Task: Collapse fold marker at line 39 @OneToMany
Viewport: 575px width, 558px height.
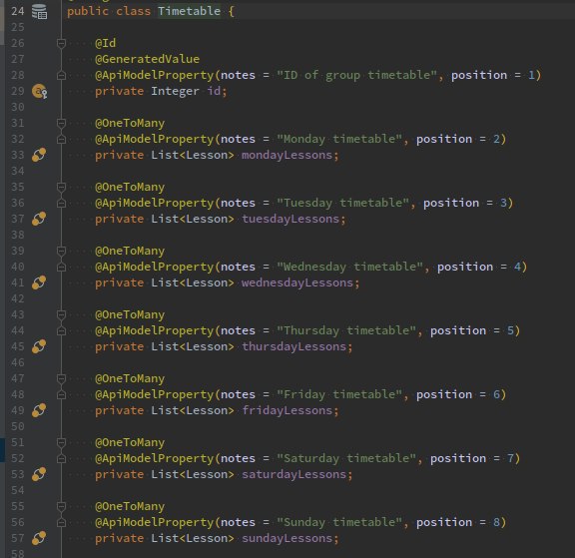Action: coord(61,251)
